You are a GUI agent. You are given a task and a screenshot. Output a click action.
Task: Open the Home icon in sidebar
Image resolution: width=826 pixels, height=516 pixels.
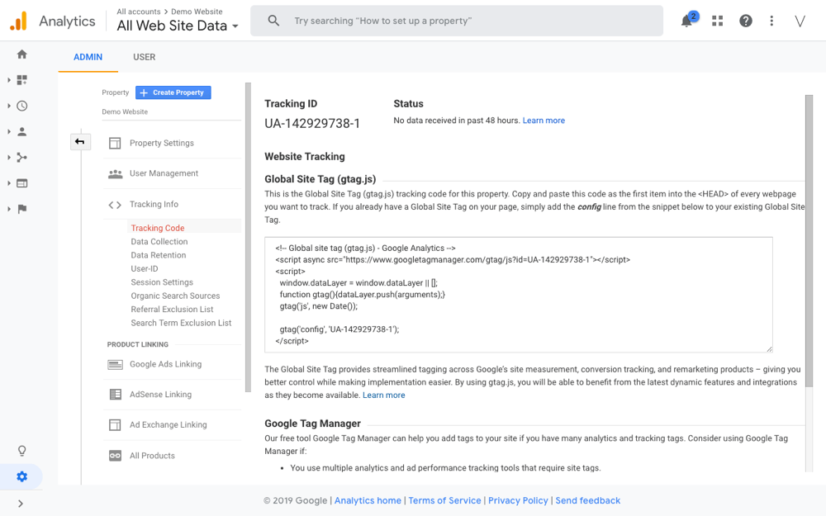pyautogui.click(x=21, y=54)
